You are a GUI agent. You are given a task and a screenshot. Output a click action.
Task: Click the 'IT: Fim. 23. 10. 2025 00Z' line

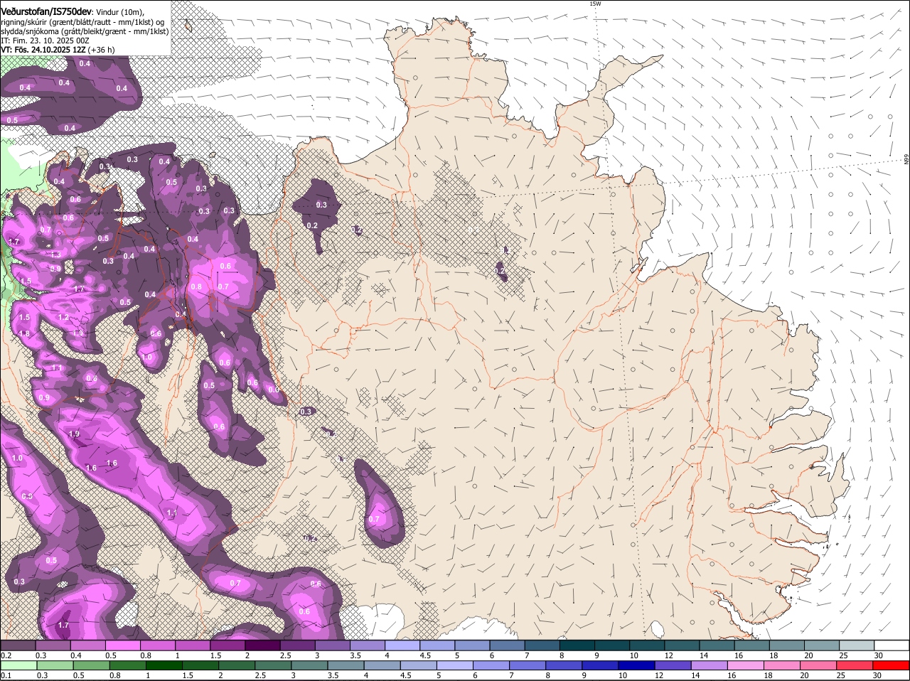(x=45, y=41)
